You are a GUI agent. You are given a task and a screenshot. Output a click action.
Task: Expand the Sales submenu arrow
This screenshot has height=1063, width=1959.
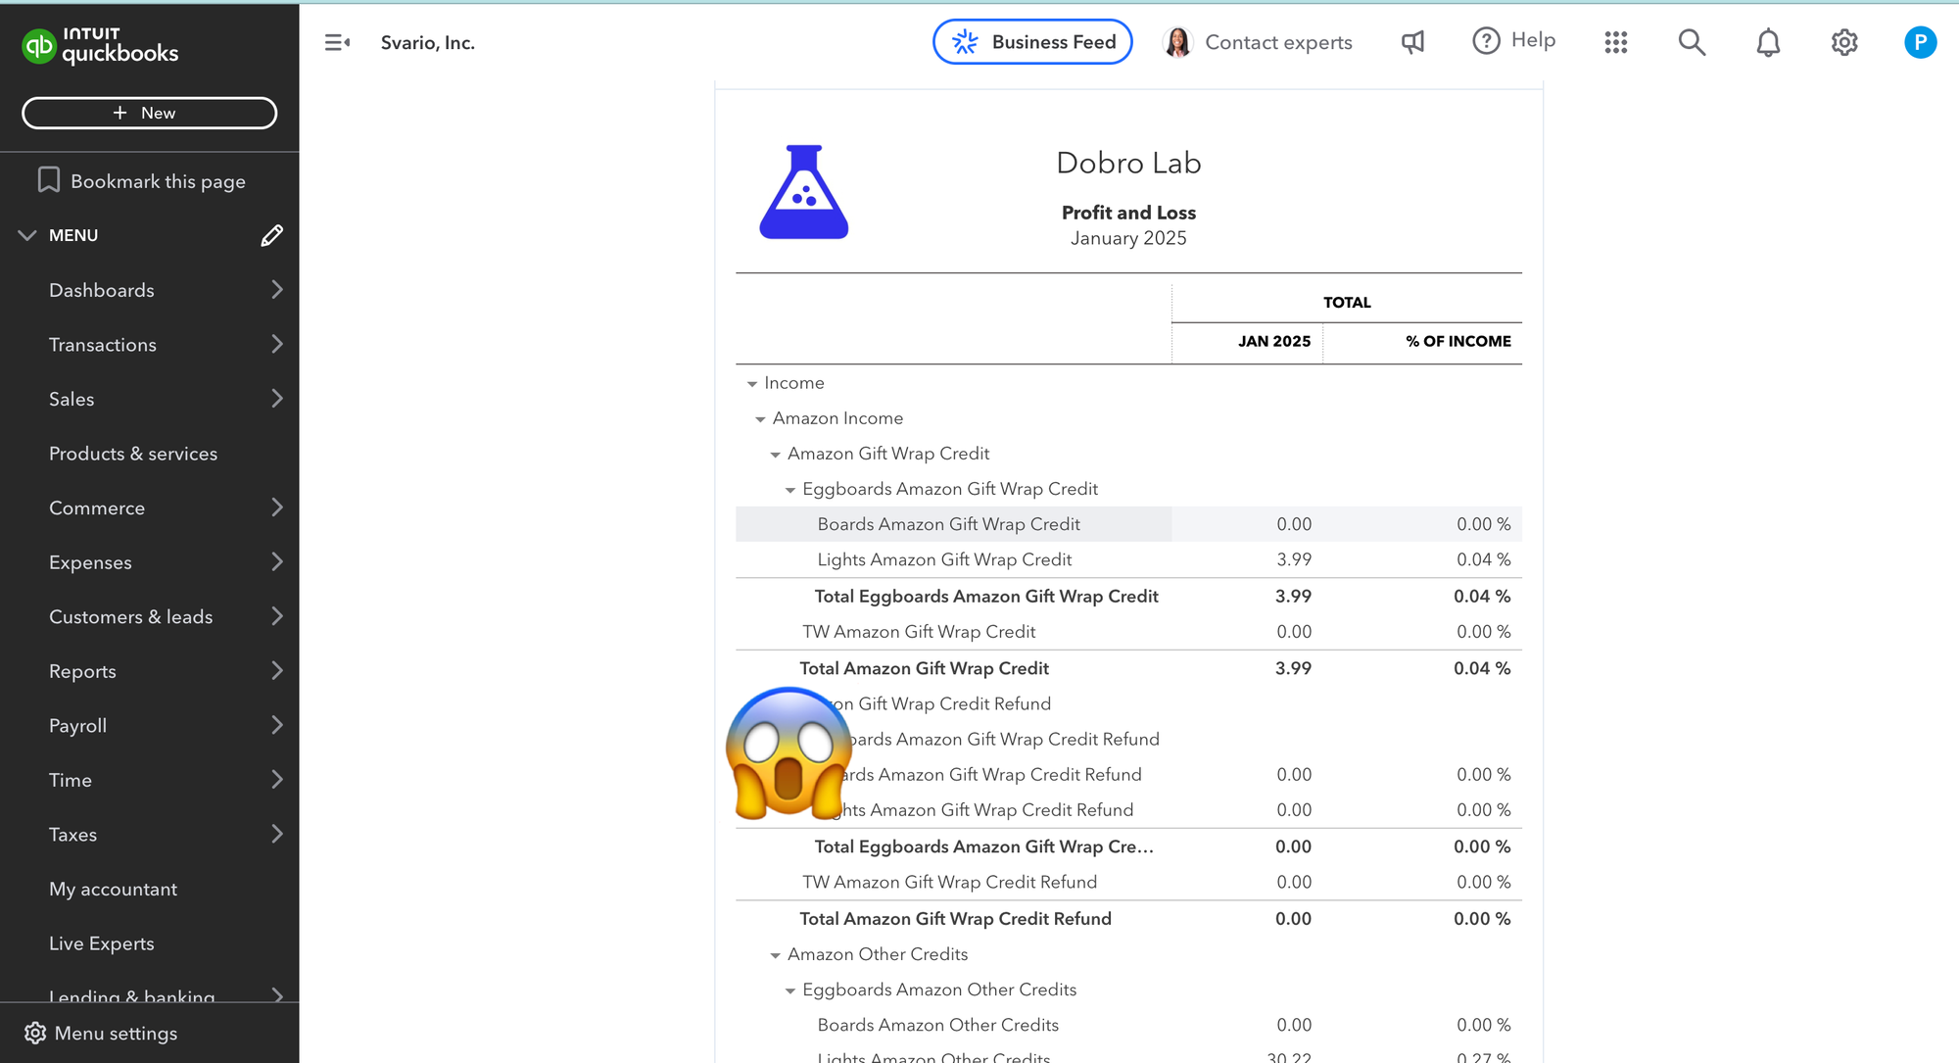pyautogui.click(x=277, y=399)
